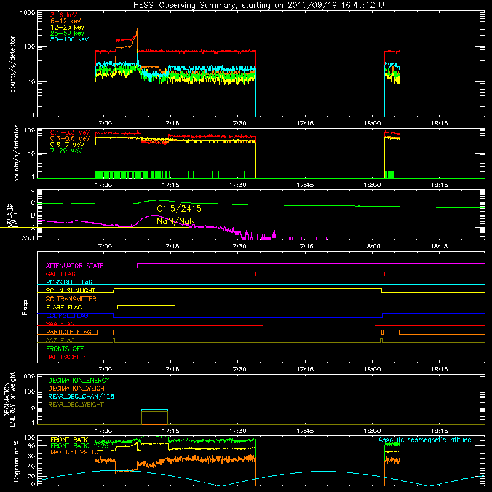Click the green 'FRONTS_OFF' flag label

[65, 348]
